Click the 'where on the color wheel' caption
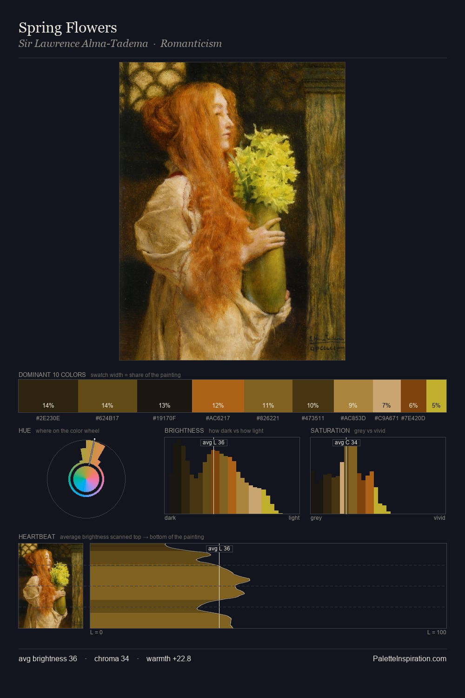The image size is (465, 698). (x=67, y=431)
